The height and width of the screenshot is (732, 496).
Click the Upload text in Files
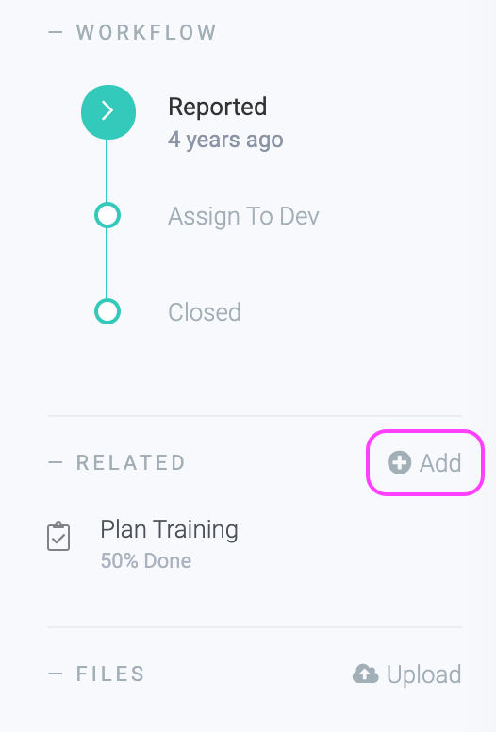pyautogui.click(x=424, y=674)
